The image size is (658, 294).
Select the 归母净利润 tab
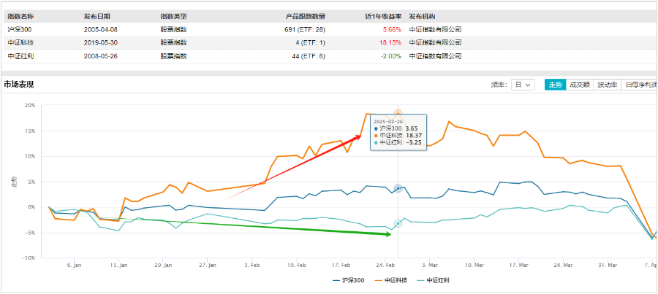(638, 85)
